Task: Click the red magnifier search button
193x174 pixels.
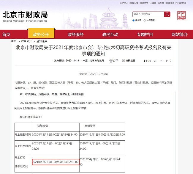Action: [167, 14]
